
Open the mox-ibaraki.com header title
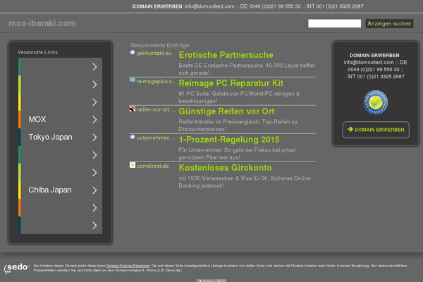(42, 23)
